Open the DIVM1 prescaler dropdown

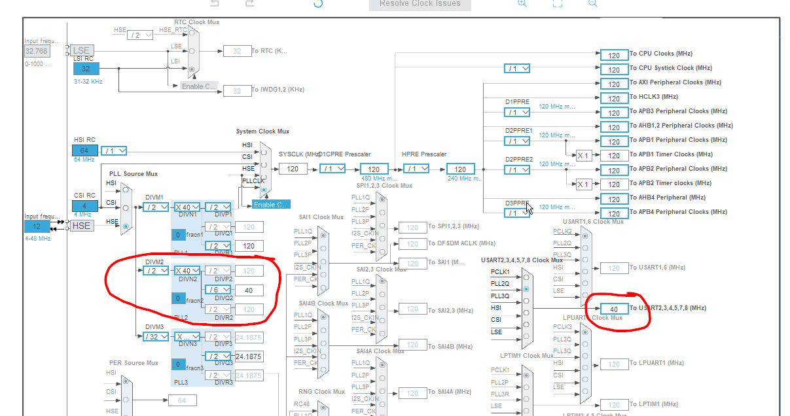click(155, 207)
